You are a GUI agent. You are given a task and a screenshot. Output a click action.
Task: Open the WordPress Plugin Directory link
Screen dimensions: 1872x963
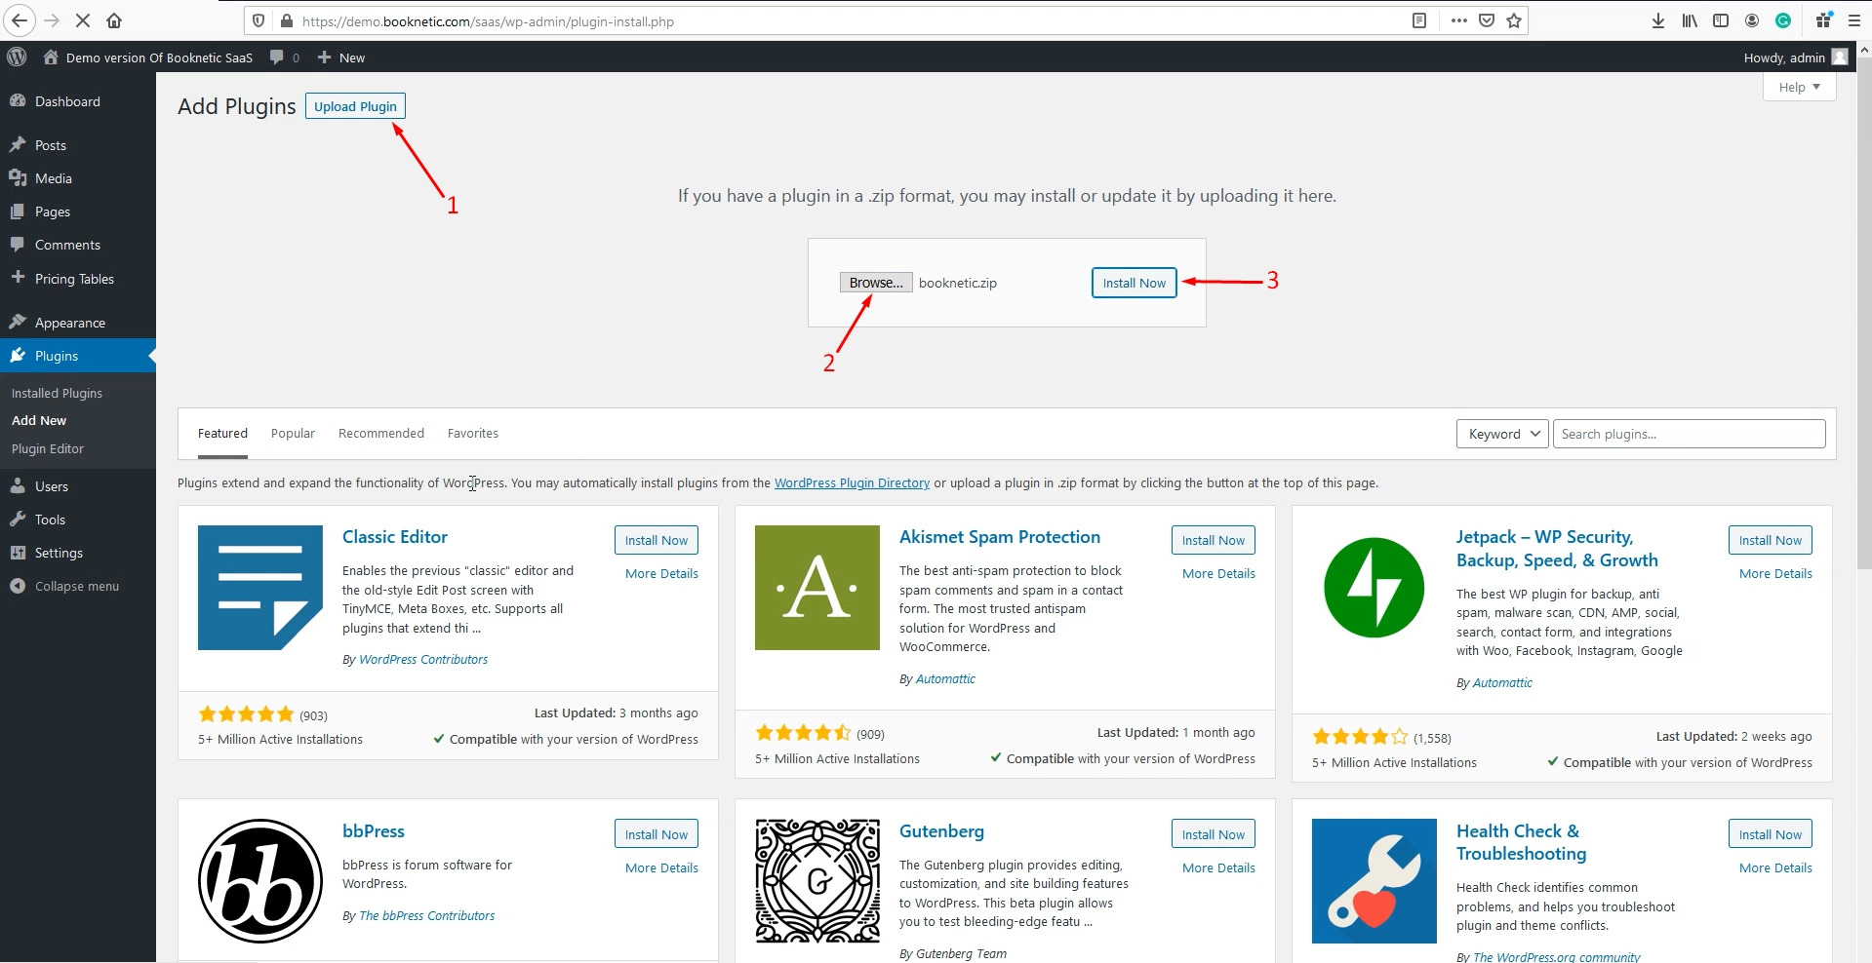pos(852,482)
